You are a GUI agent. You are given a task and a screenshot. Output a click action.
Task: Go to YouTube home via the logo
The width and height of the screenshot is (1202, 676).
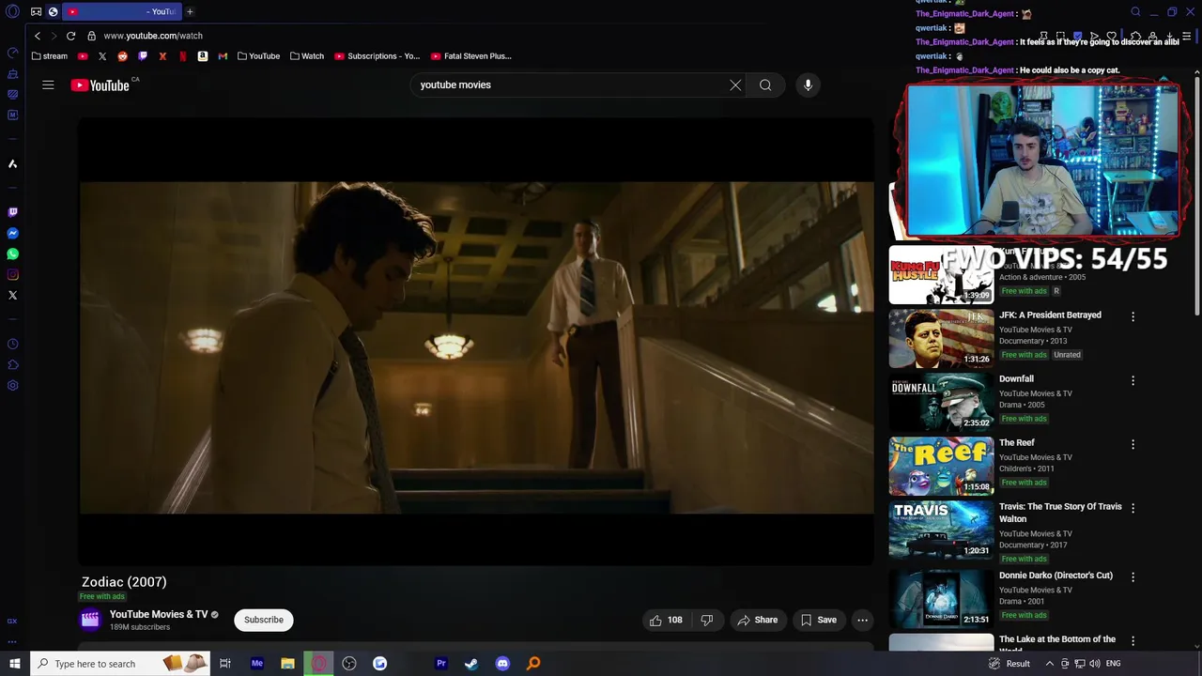[100, 85]
